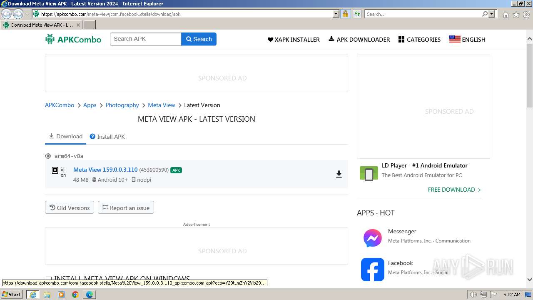Click scrollbar up arrow
Screen dimensions: 533x300
(x=530, y=39)
